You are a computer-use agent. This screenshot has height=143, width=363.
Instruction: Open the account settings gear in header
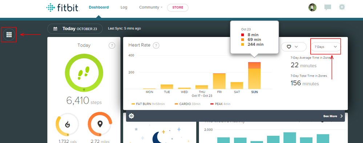pyautogui.click(x=342, y=7)
